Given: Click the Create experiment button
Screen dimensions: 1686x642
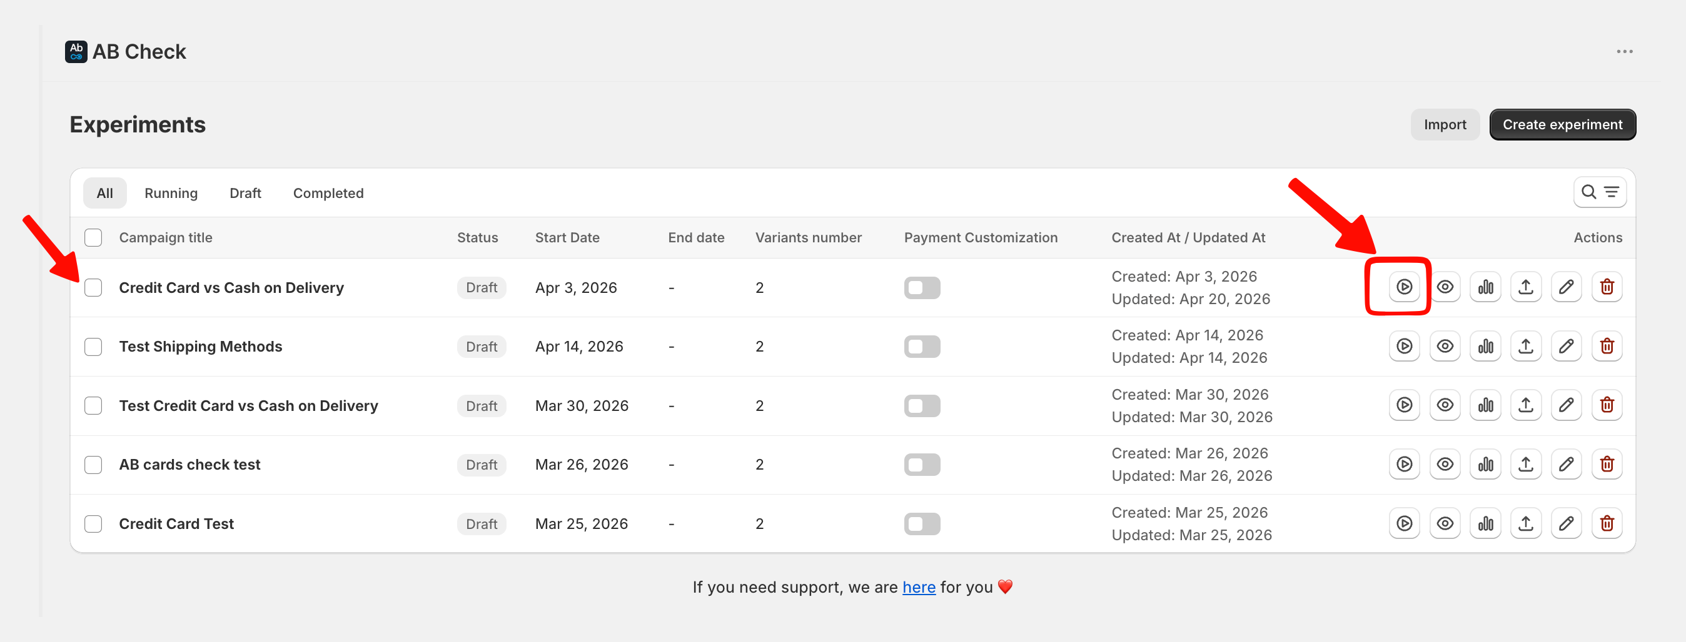Looking at the screenshot, I should click(1562, 124).
